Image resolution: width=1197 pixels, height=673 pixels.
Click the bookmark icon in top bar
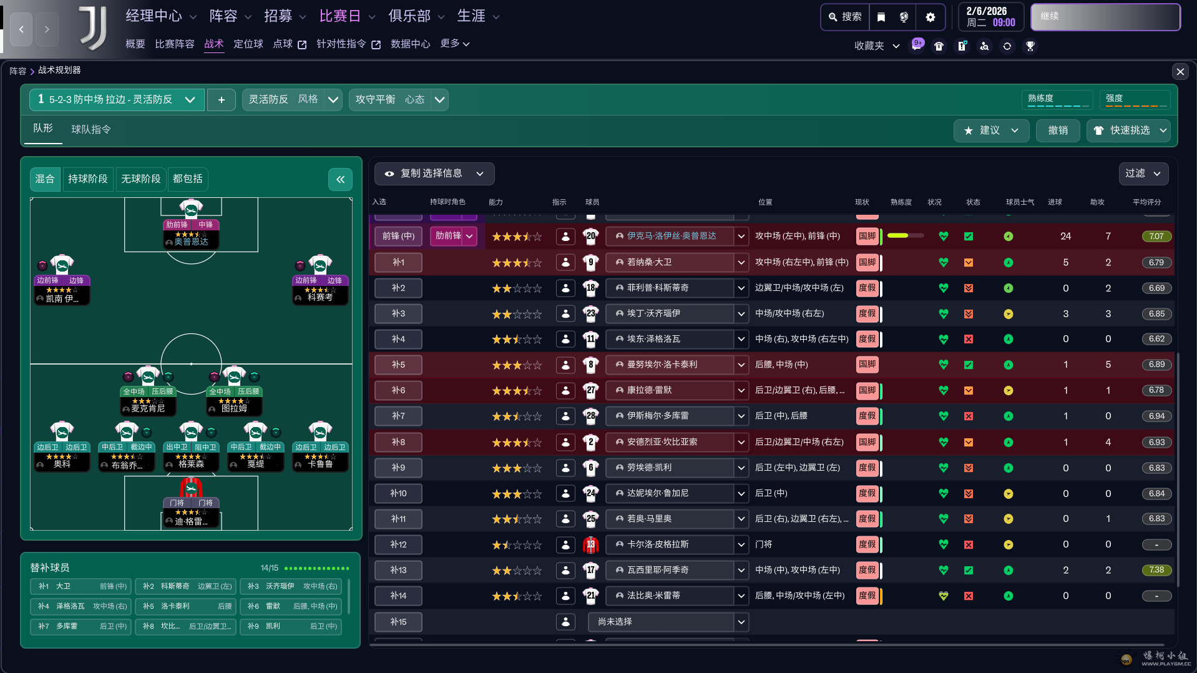click(881, 17)
